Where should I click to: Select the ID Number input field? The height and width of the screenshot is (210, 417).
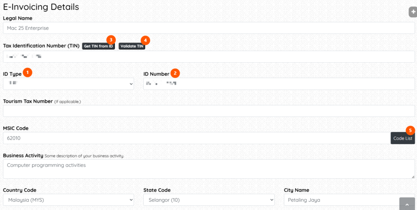point(279,84)
